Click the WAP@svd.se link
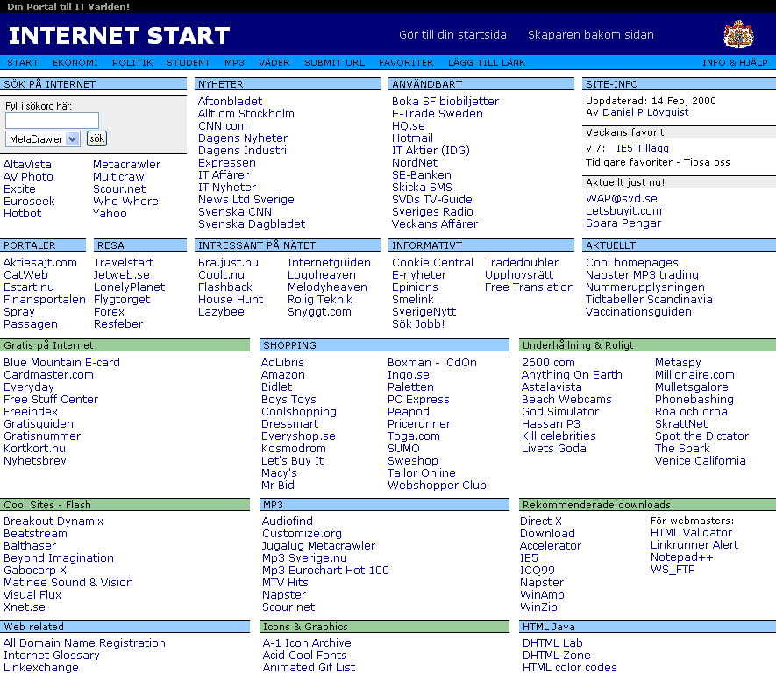 click(622, 198)
